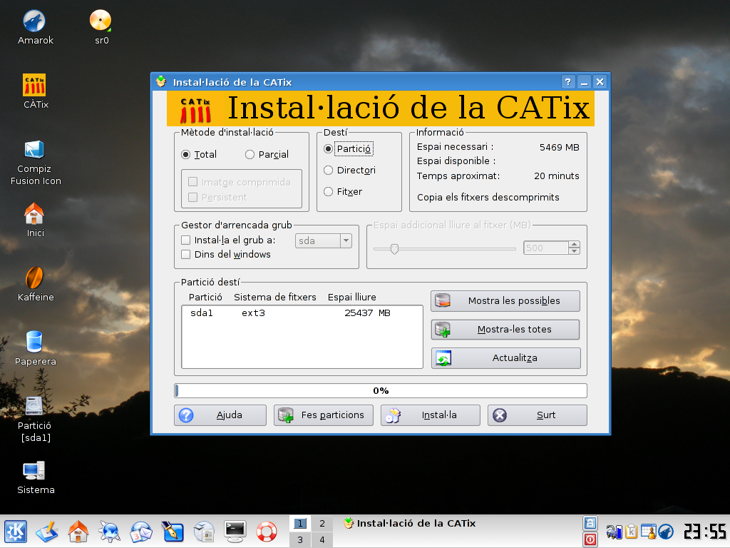Open the Paperera trash icon

pos(35,348)
